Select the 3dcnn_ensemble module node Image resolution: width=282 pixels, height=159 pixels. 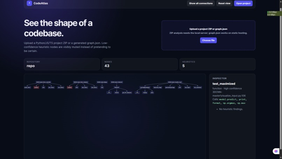pyautogui.click(x=43, y=82)
